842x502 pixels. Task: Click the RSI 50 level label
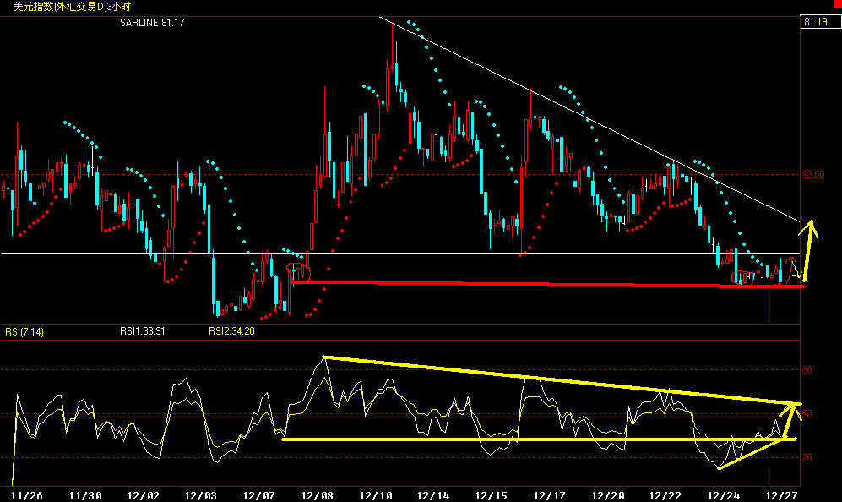click(x=807, y=414)
